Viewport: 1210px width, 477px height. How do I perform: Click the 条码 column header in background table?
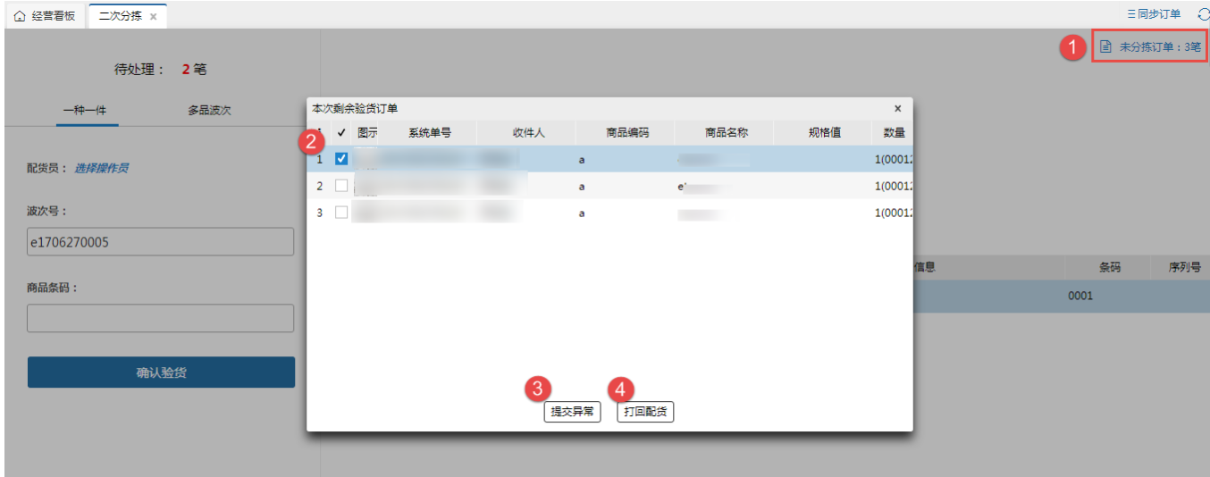pyautogui.click(x=1109, y=267)
